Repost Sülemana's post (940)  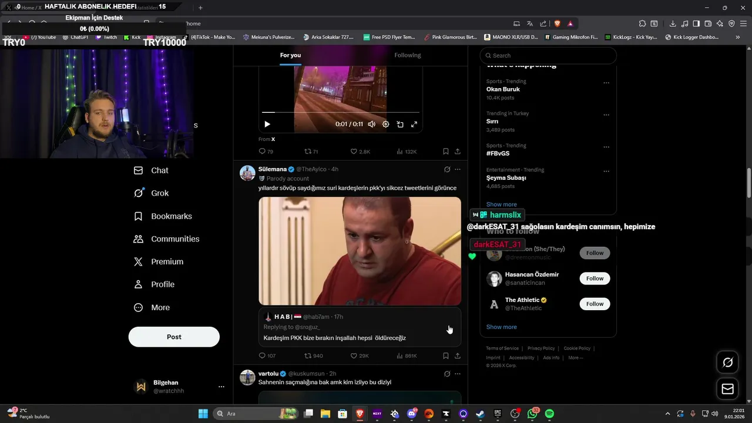click(313, 356)
